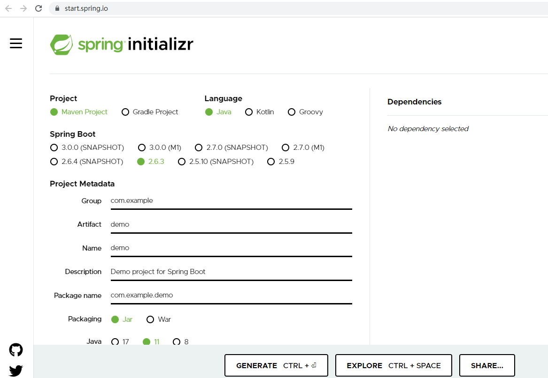Click the Package name input field
The image size is (548, 378).
click(232, 296)
